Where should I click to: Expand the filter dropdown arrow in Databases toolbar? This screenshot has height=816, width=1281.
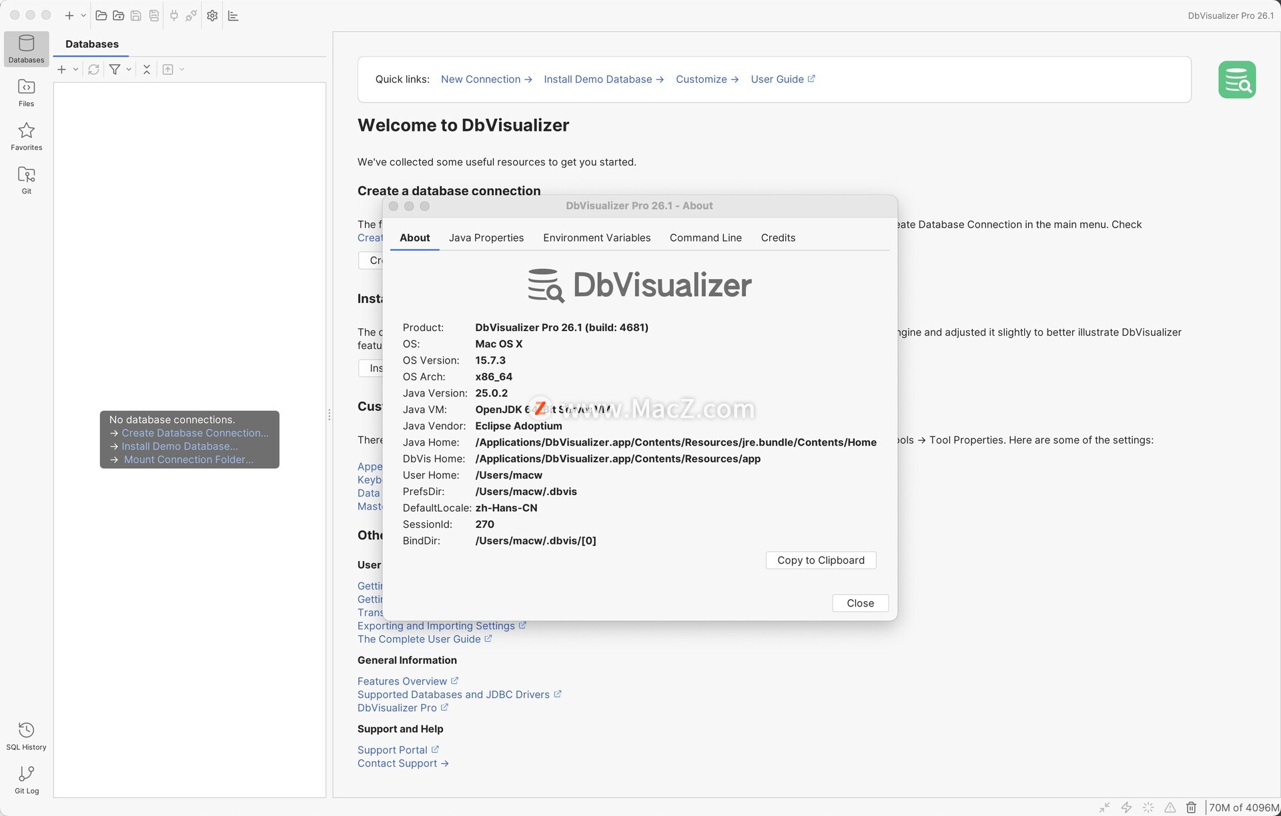coord(129,69)
